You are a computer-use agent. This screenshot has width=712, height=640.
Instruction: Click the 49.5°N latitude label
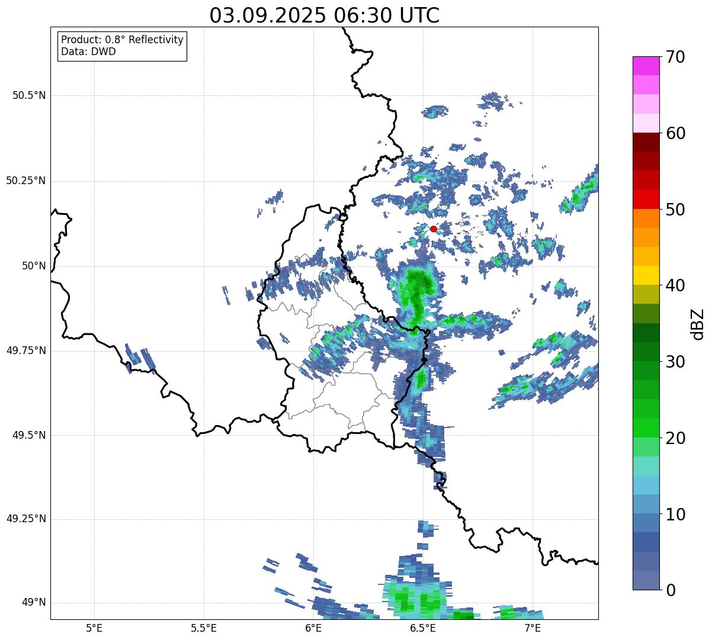(29, 435)
